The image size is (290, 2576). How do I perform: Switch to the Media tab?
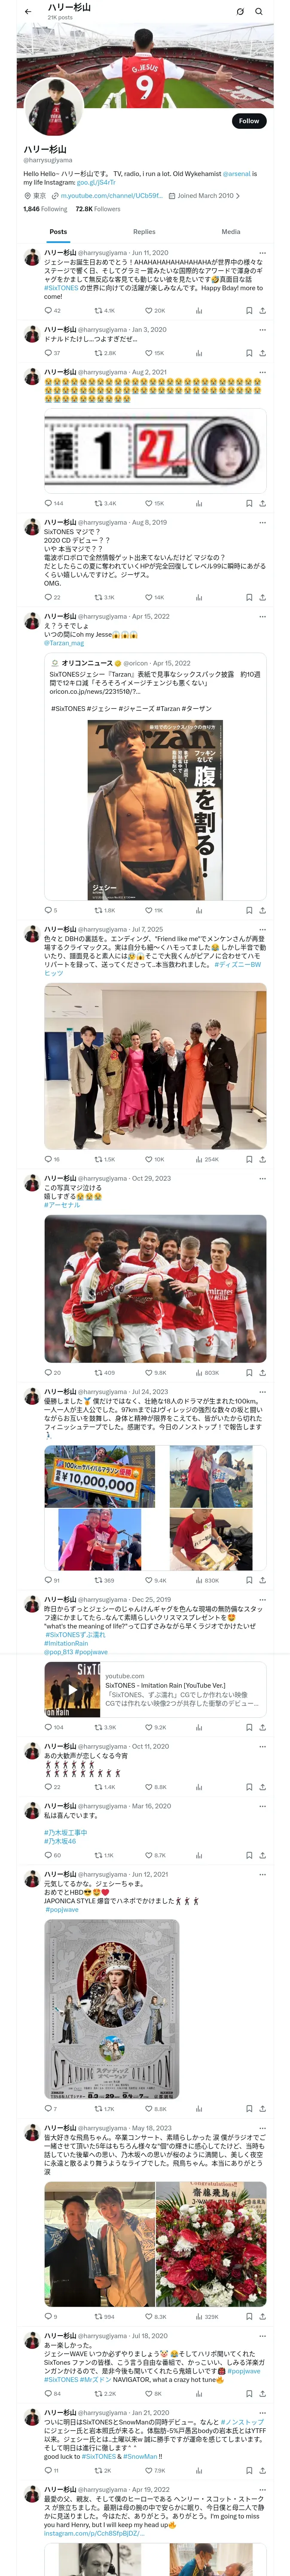coord(231,231)
